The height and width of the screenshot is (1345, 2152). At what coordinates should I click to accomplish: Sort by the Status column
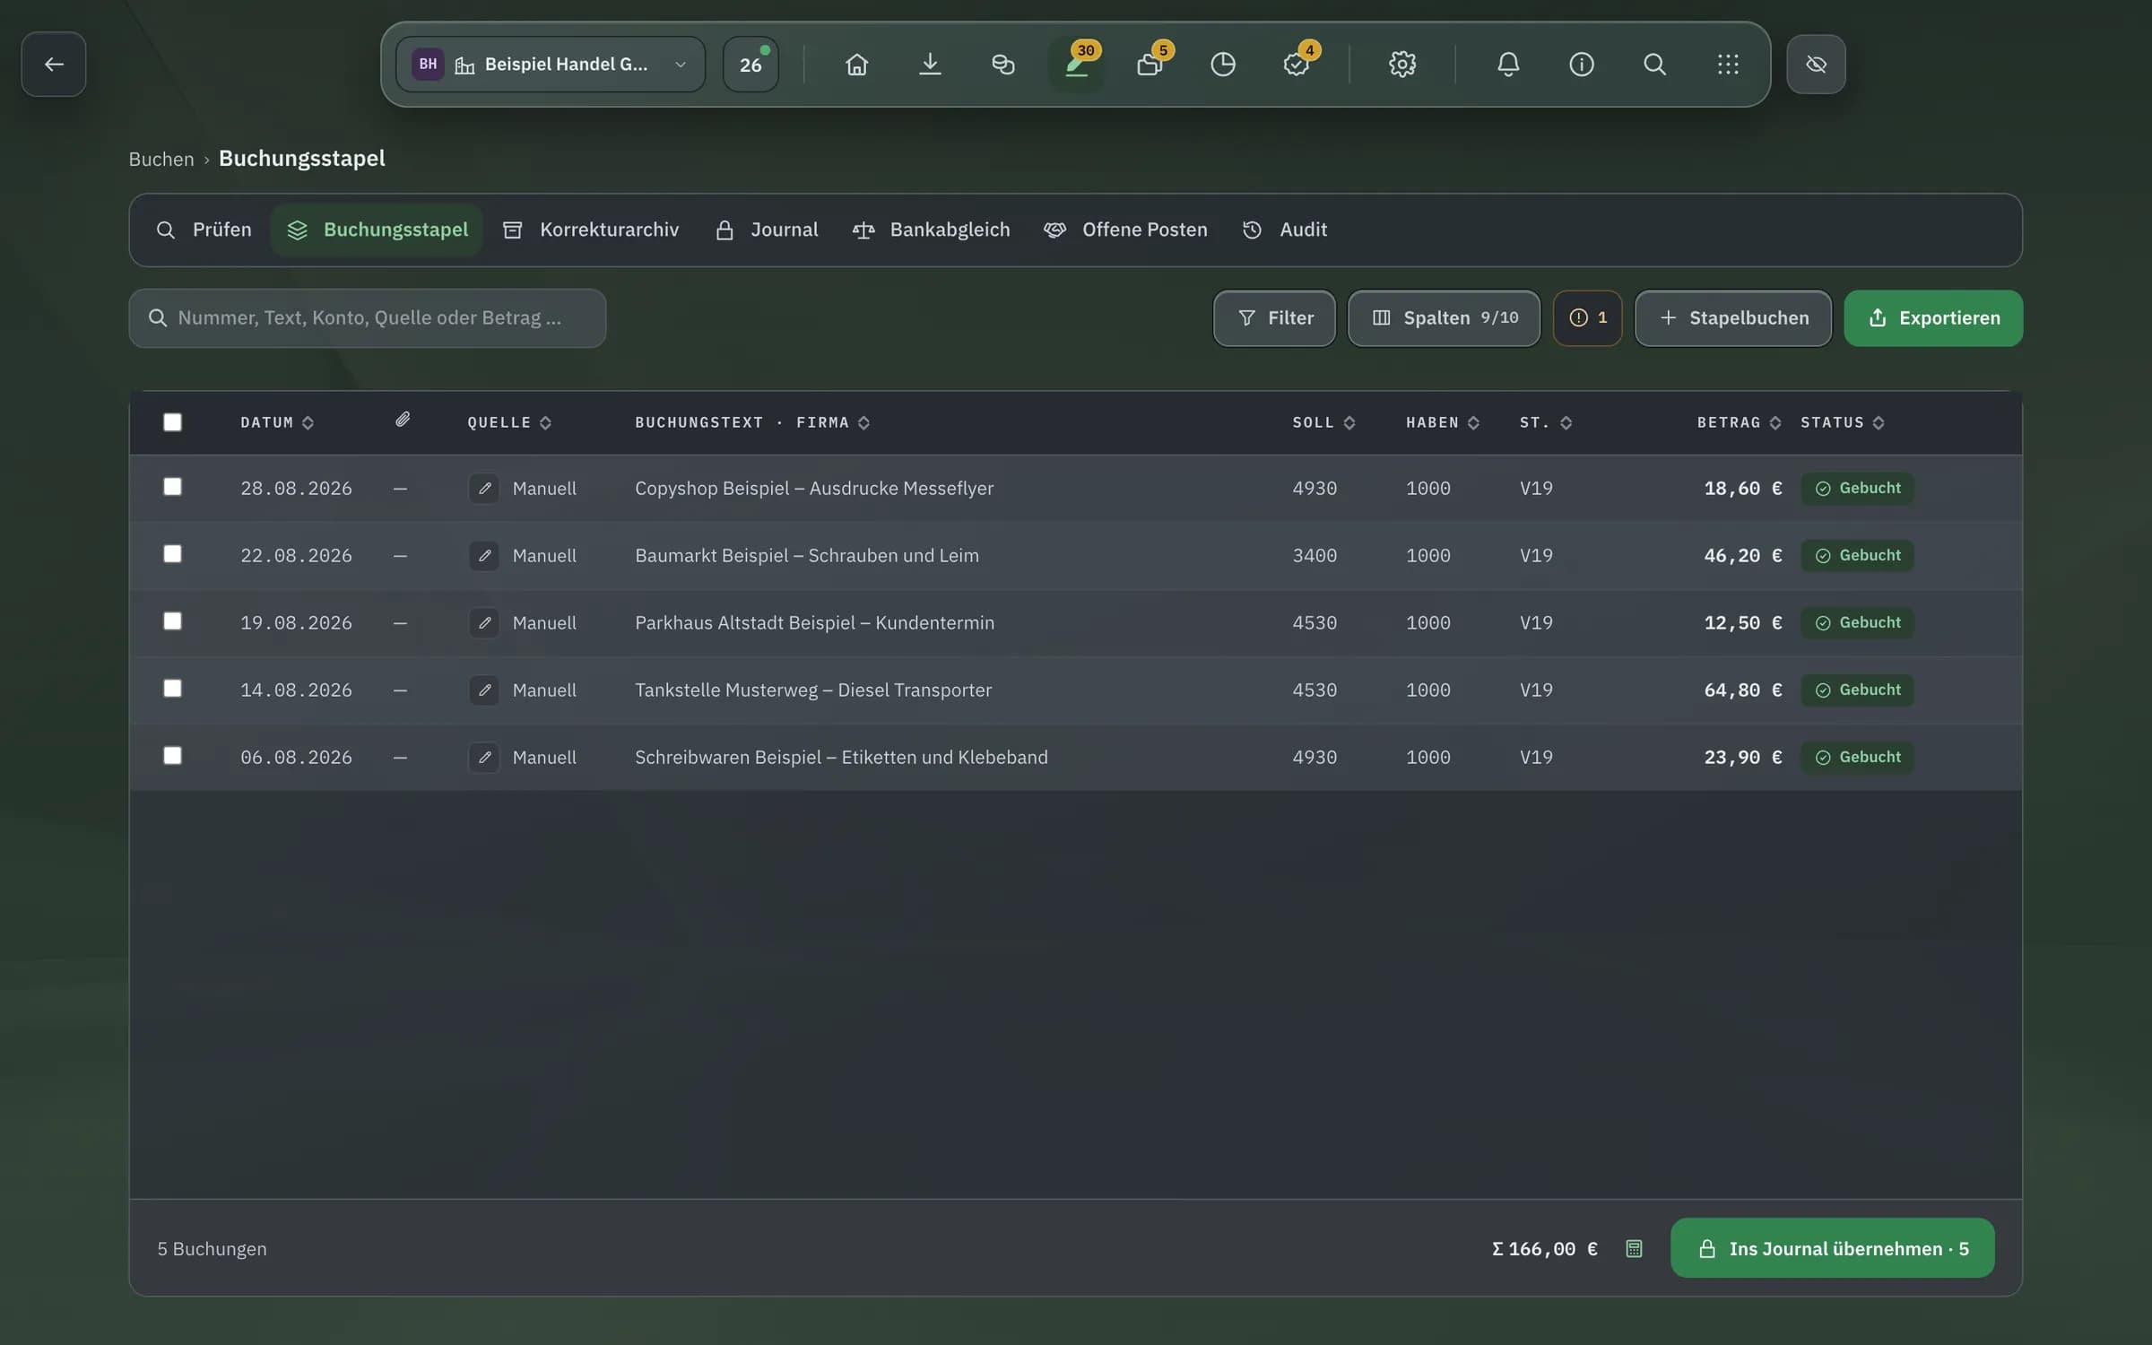[x=1843, y=423]
